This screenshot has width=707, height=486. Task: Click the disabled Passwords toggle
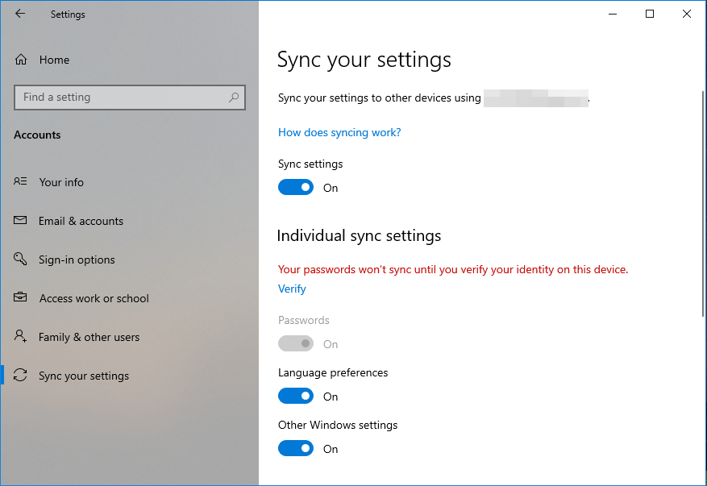click(296, 343)
